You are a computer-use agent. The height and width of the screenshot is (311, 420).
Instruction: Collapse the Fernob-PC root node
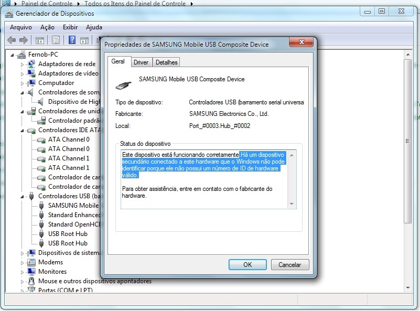[12, 55]
